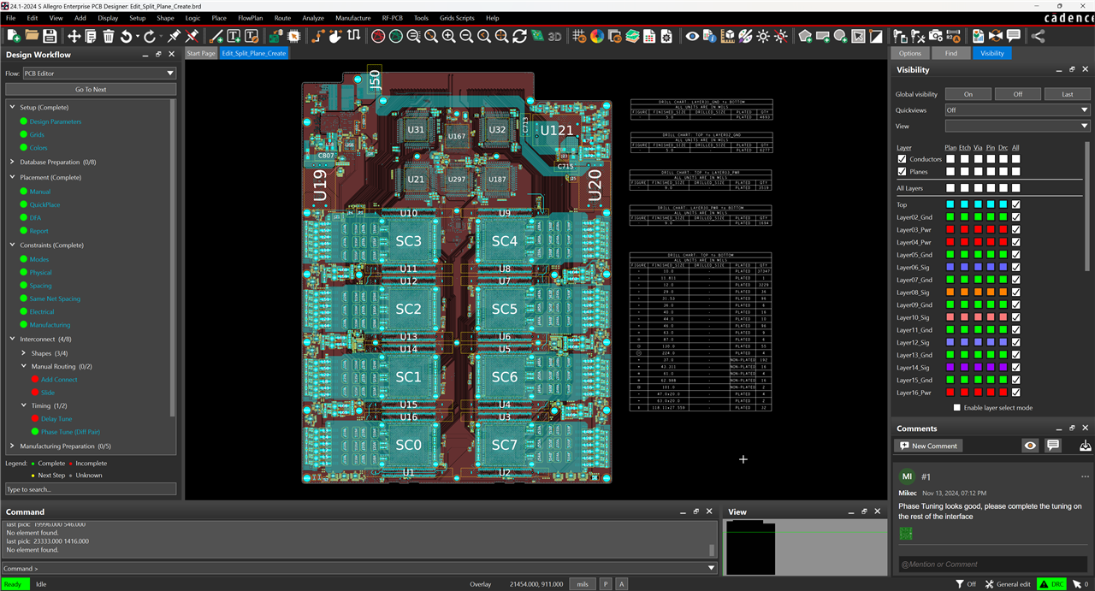Open the Manufacture menu

click(x=352, y=18)
